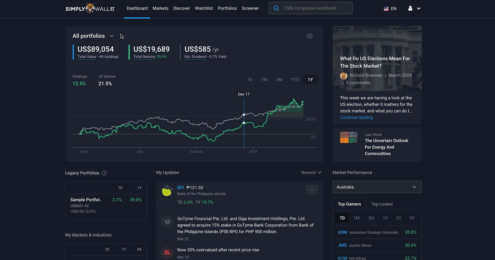Click Richard Bowman's author avatar
This screenshot has height=260, width=495.
(x=344, y=76)
